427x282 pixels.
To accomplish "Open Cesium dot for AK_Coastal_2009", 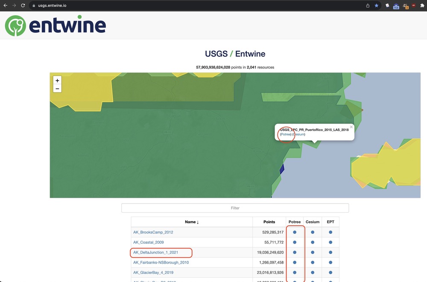I will (x=313, y=242).
